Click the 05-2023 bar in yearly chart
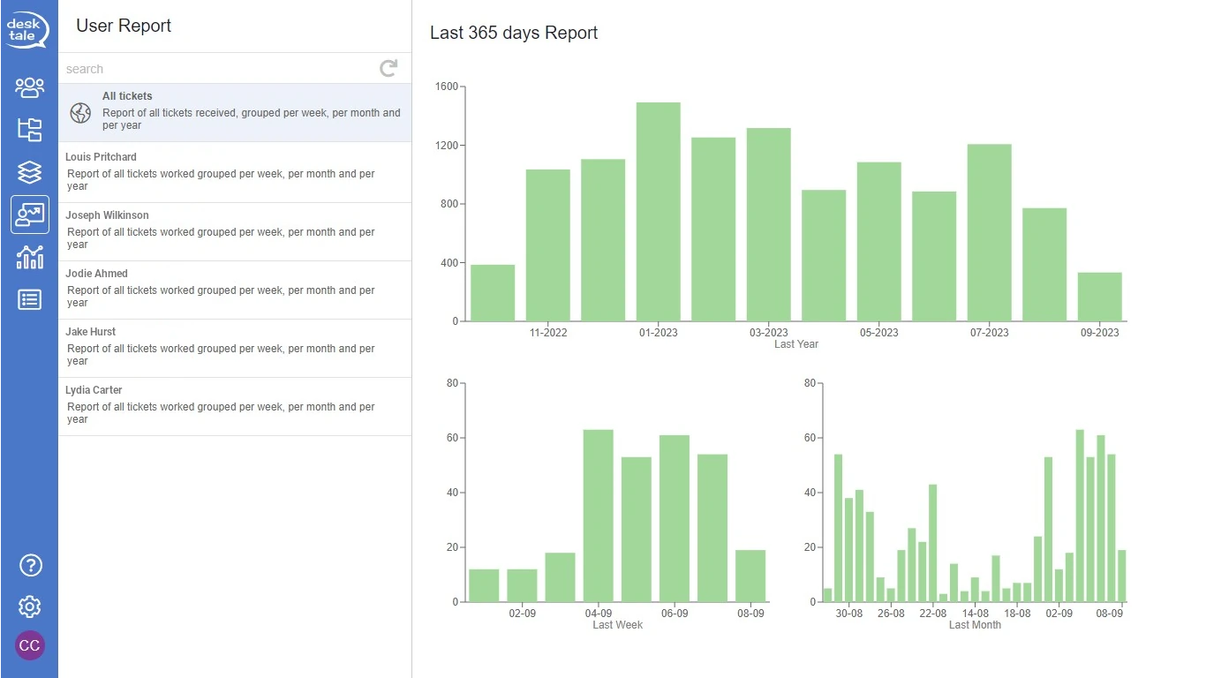Image resolution: width=1206 pixels, height=678 pixels. [879, 242]
